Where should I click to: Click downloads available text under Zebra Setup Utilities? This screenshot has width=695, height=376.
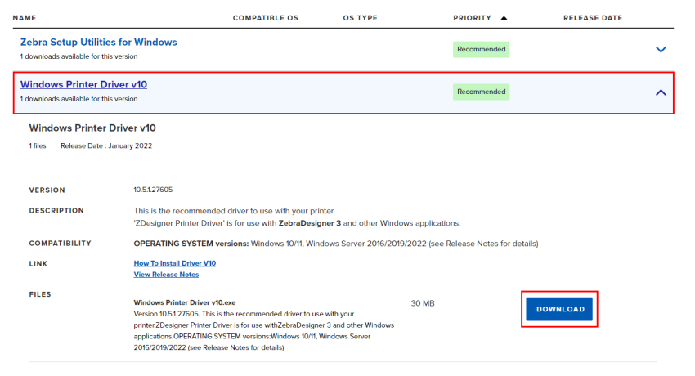pyautogui.click(x=78, y=56)
